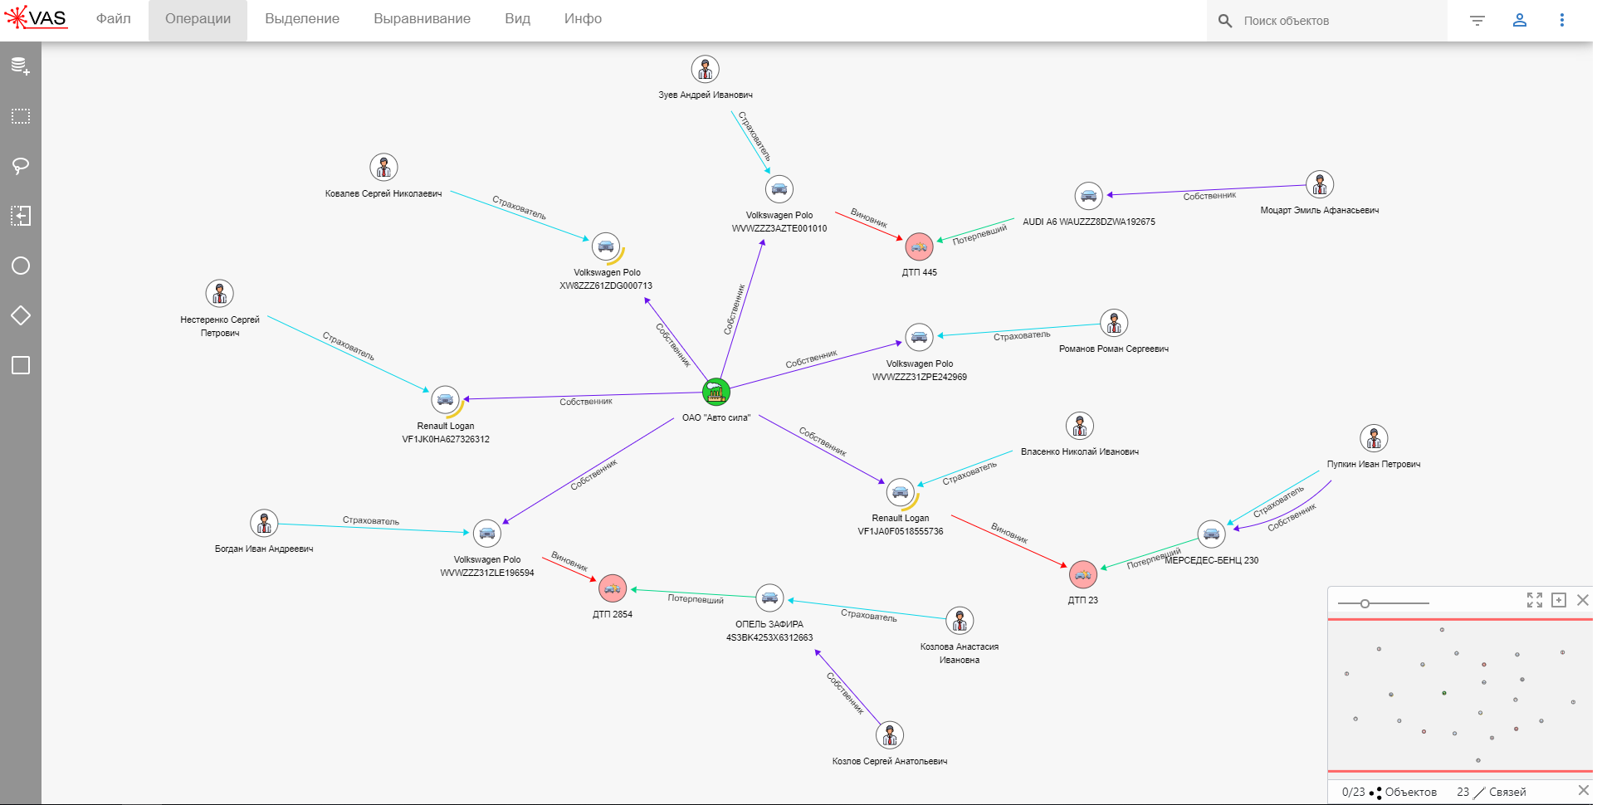This screenshot has height=805, width=1597.
Task: Click the Виновник link label near ДТП 445
Action: [x=869, y=218]
